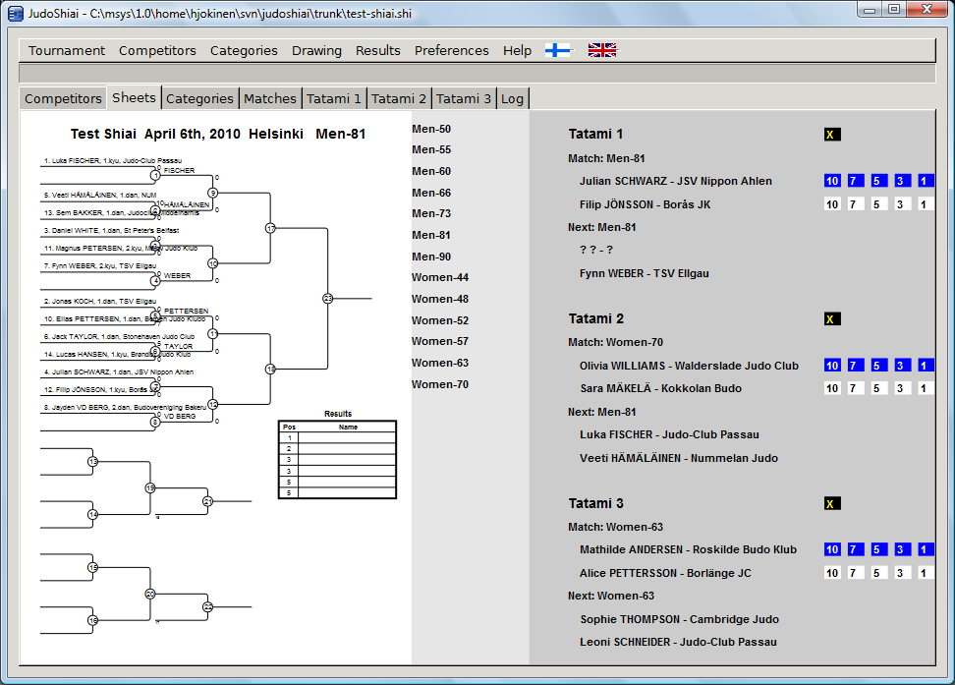Award 1 point to Mathilde ANDERSEN
This screenshot has height=685, width=955.
coord(925,549)
